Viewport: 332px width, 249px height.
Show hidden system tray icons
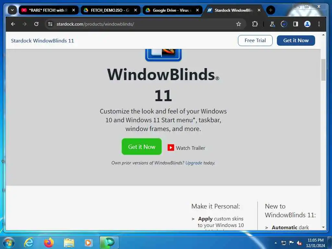click(276, 243)
